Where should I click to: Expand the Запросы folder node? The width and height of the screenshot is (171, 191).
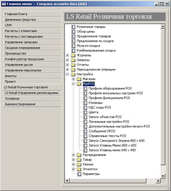click(x=67, y=60)
